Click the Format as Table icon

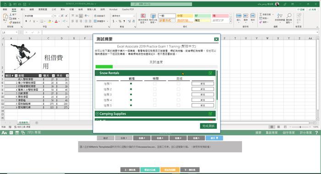[153, 16]
